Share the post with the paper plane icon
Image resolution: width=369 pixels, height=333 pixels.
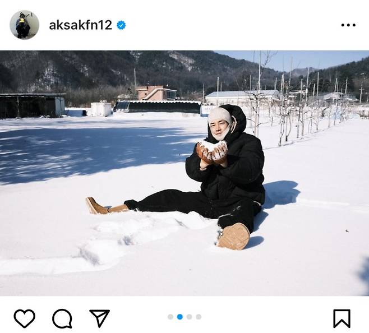tap(100, 318)
